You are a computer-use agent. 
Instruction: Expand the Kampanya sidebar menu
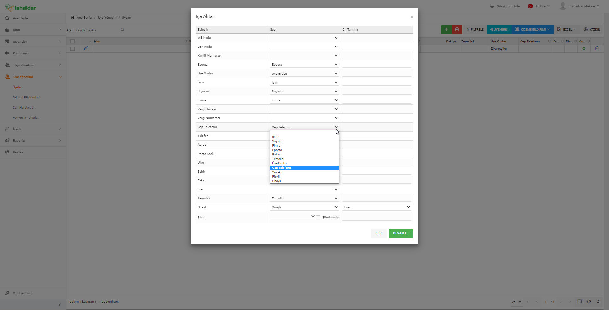33,53
